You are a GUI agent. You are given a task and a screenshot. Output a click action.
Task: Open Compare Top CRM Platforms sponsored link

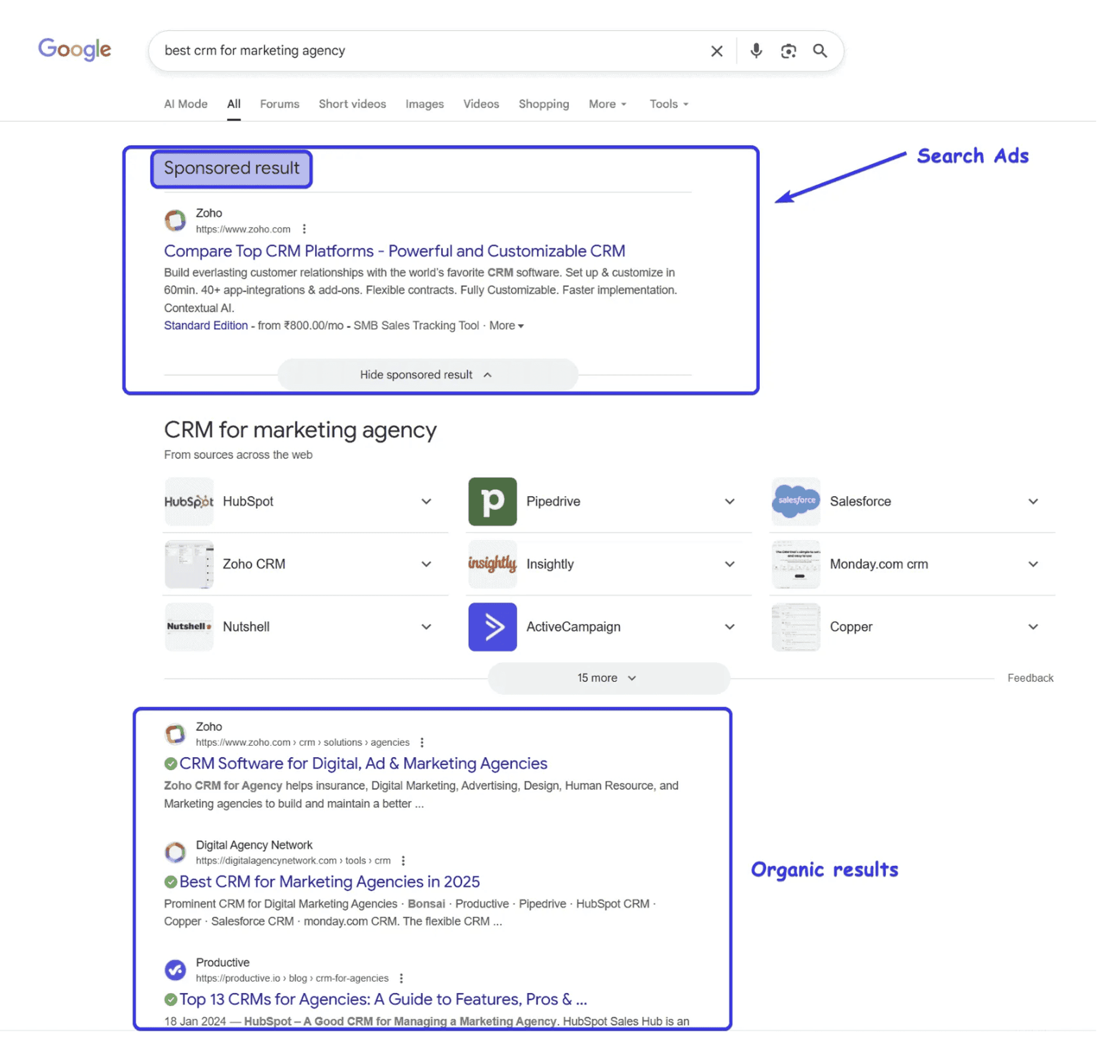pos(394,251)
